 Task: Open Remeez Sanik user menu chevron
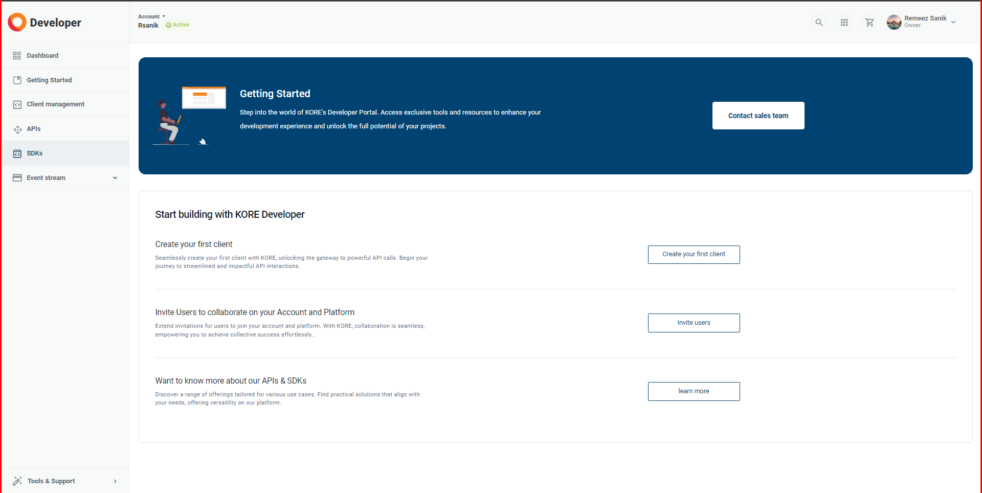point(953,22)
